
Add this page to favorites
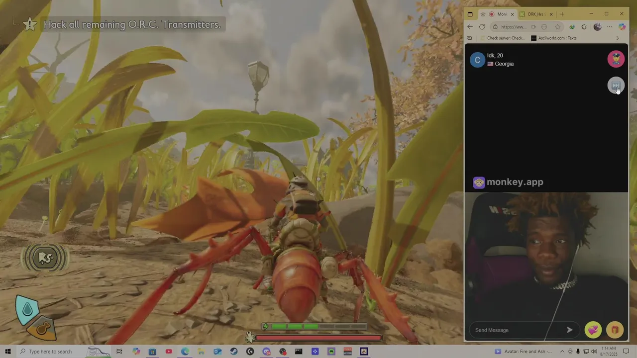(558, 27)
